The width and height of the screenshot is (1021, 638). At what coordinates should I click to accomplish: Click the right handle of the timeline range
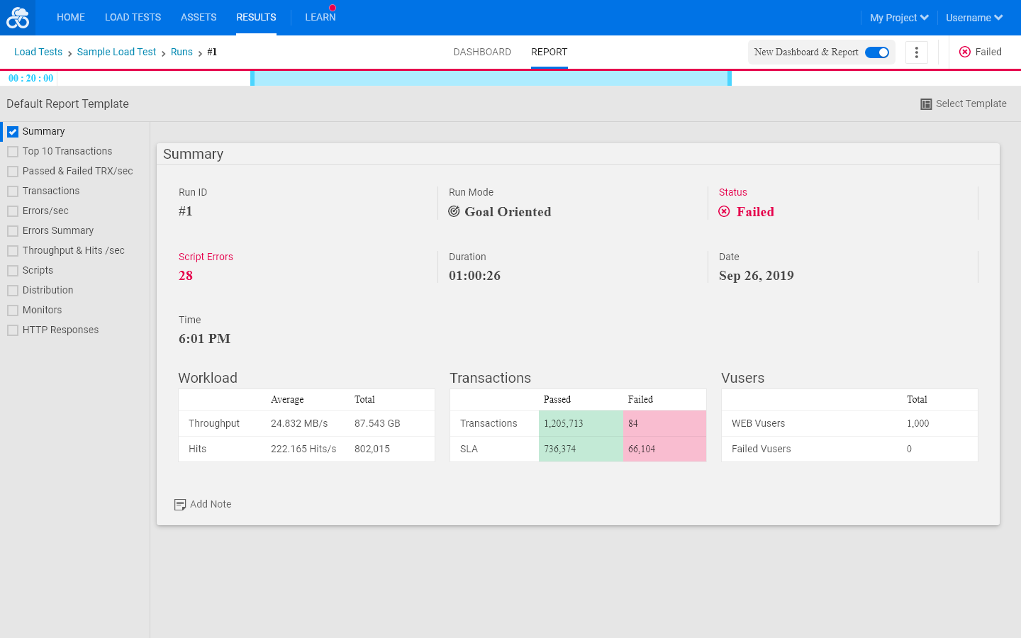coord(730,78)
